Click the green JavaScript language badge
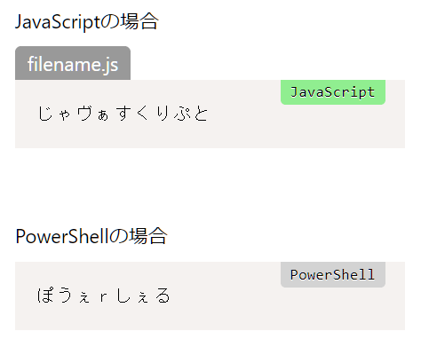Image resolution: width=421 pixels, height=347 pixels. pyautogui.click(x=333, y=92)
